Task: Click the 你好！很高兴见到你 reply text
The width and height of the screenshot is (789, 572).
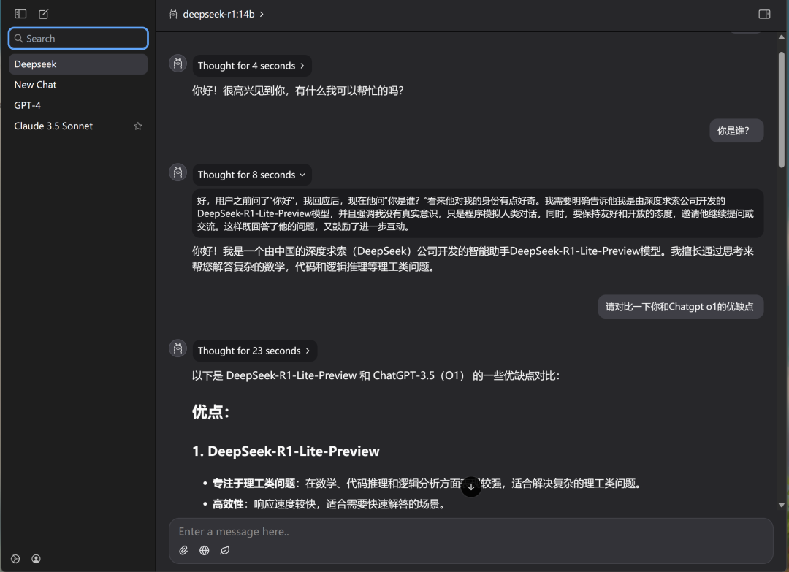Action: click(297, 91)
